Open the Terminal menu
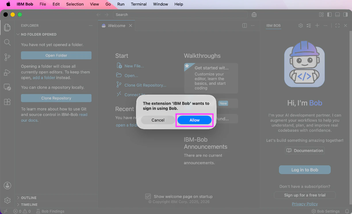Image resolution: width=352 pixels, height=214 pixels. (139, 4)
